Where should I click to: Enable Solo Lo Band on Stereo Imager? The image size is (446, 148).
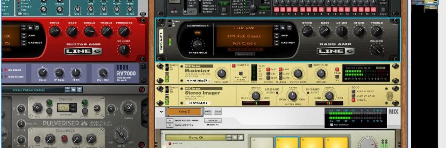[x=353, y=95]
